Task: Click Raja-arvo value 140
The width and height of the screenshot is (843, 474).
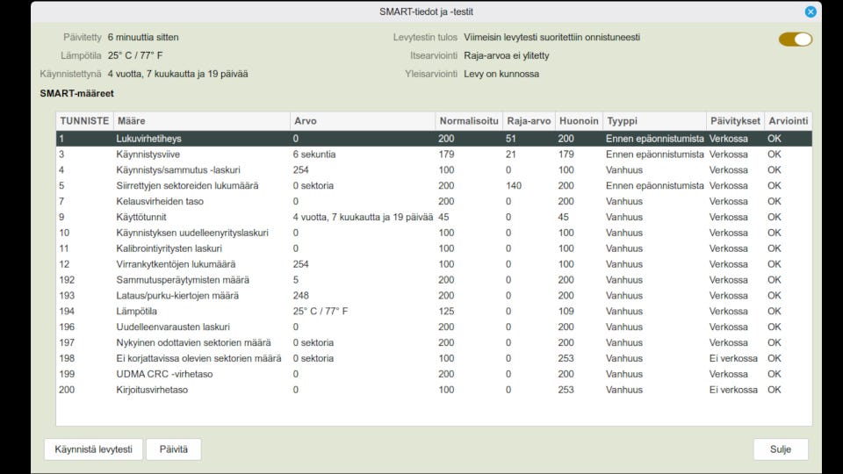Action: click(x=514, y=185)
